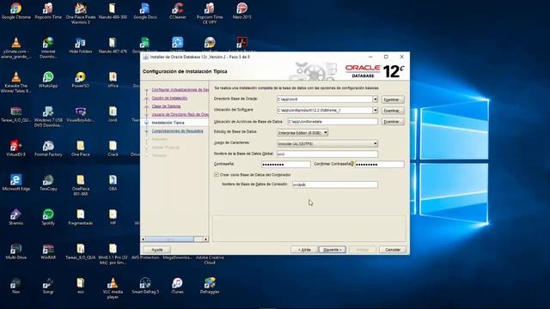The width and height of the screenshot is (550, 309).
Task: Go to the Clase de Sistema step
Action: point(166,106)
